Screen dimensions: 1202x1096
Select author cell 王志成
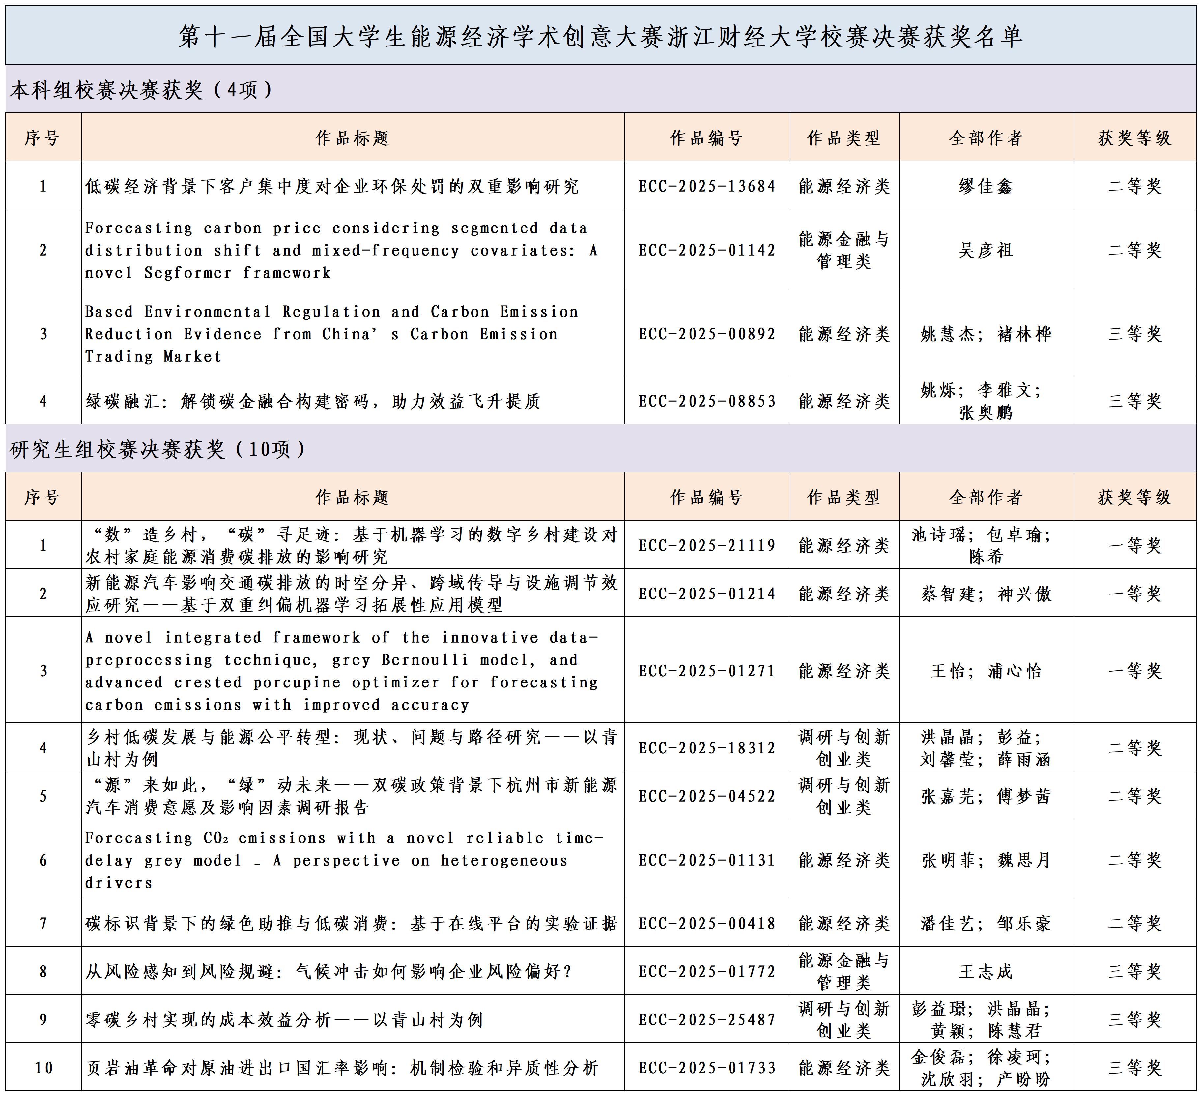[x=986, y=971]
